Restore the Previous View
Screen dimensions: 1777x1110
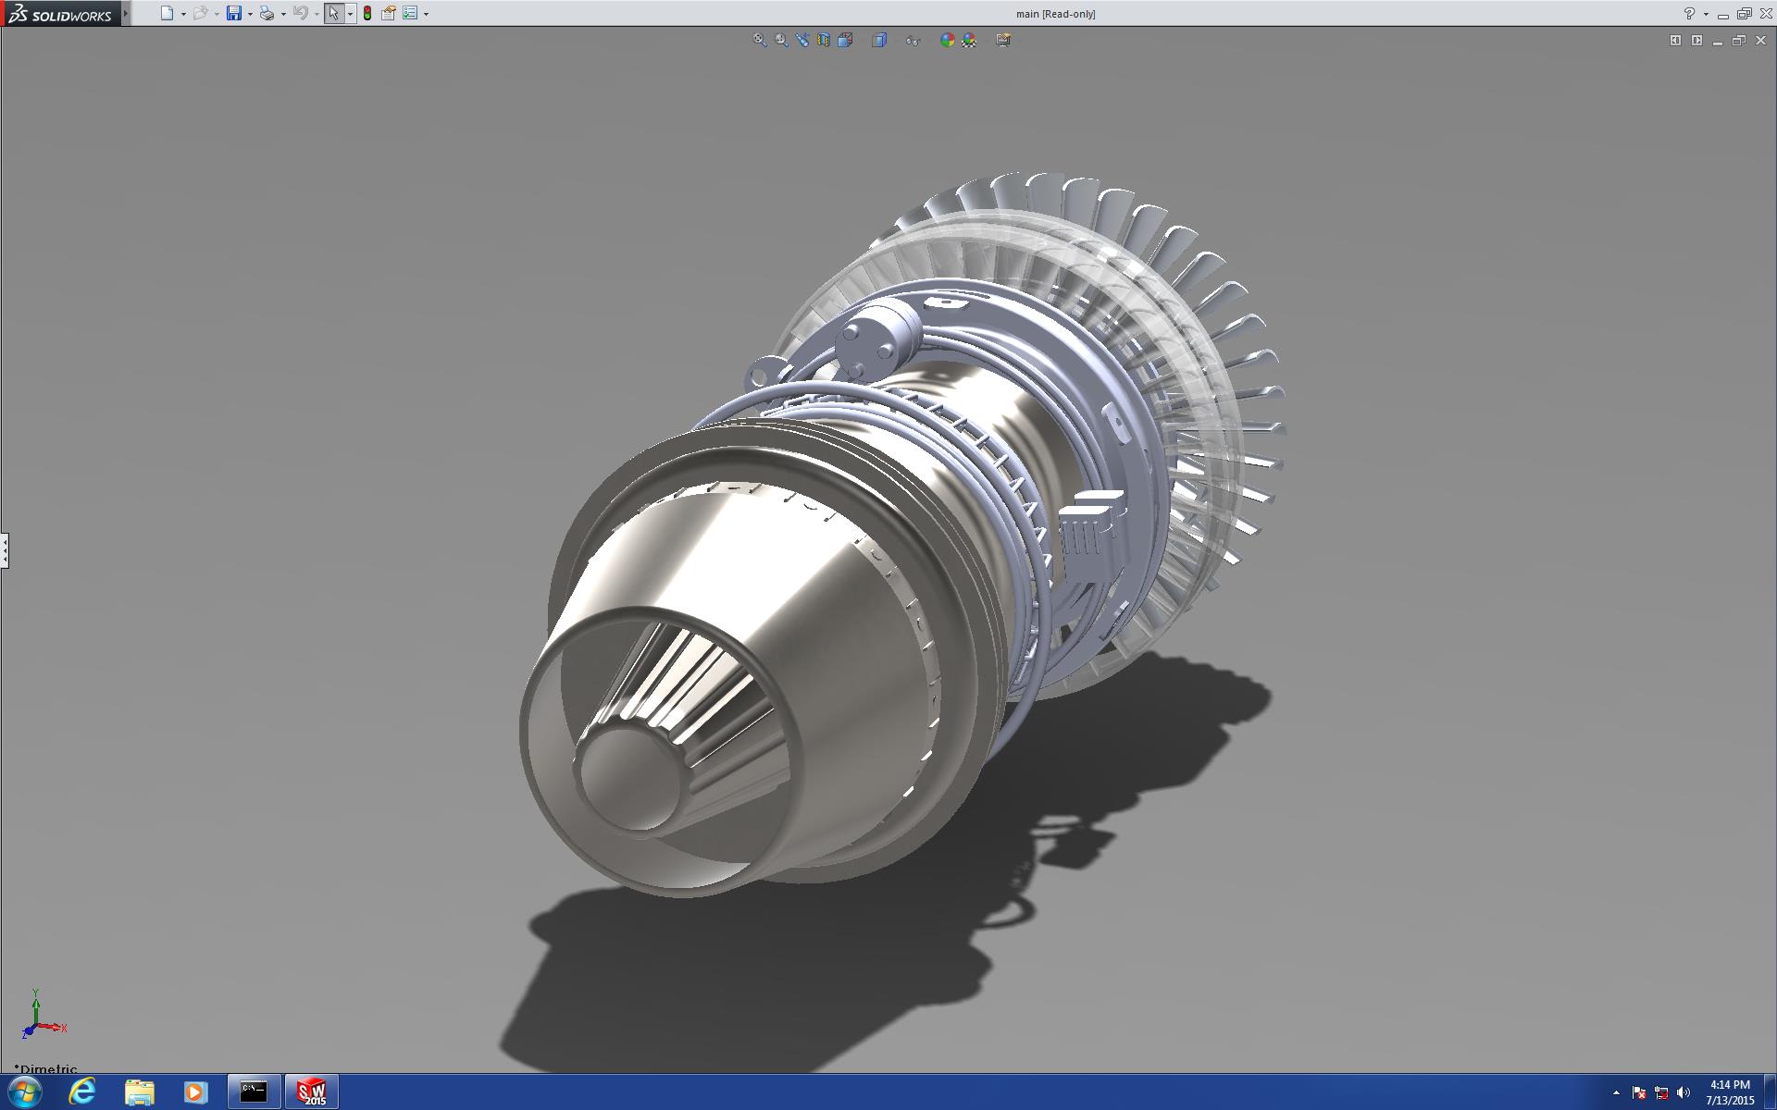[x=802, y=40]
